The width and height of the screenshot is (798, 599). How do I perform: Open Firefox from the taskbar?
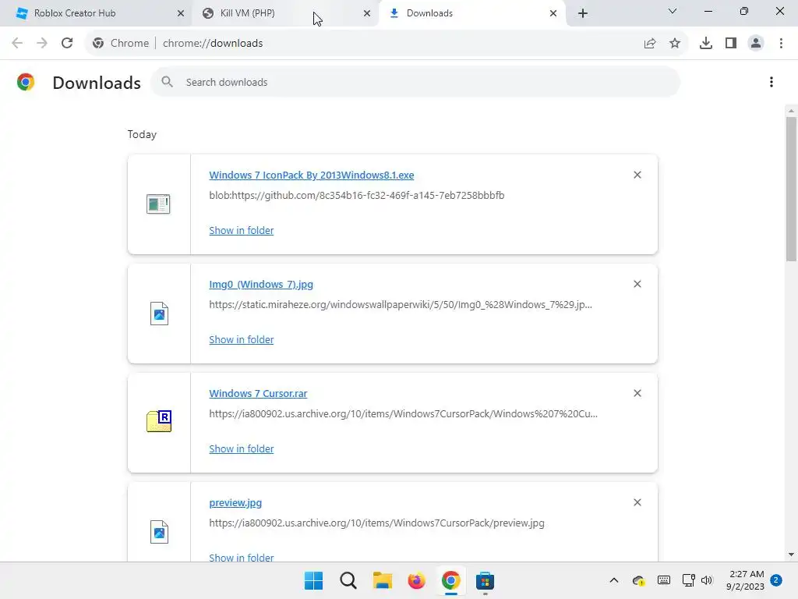[x=416, y=580]
